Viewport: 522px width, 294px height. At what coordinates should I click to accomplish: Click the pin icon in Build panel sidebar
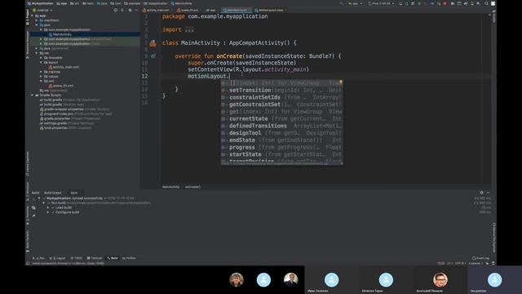(x=33, y=216)
